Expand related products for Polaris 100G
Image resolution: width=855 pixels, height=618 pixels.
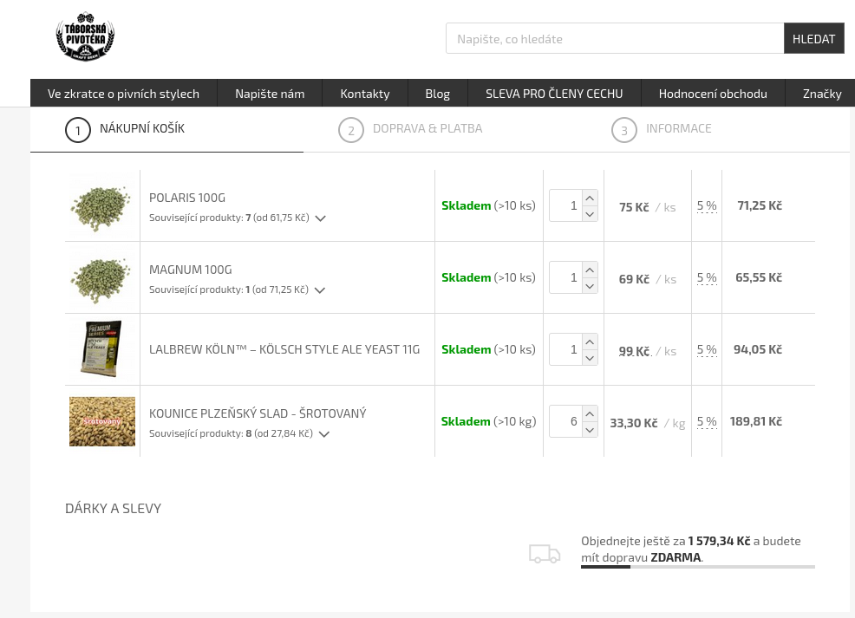[x=320, y=218]
